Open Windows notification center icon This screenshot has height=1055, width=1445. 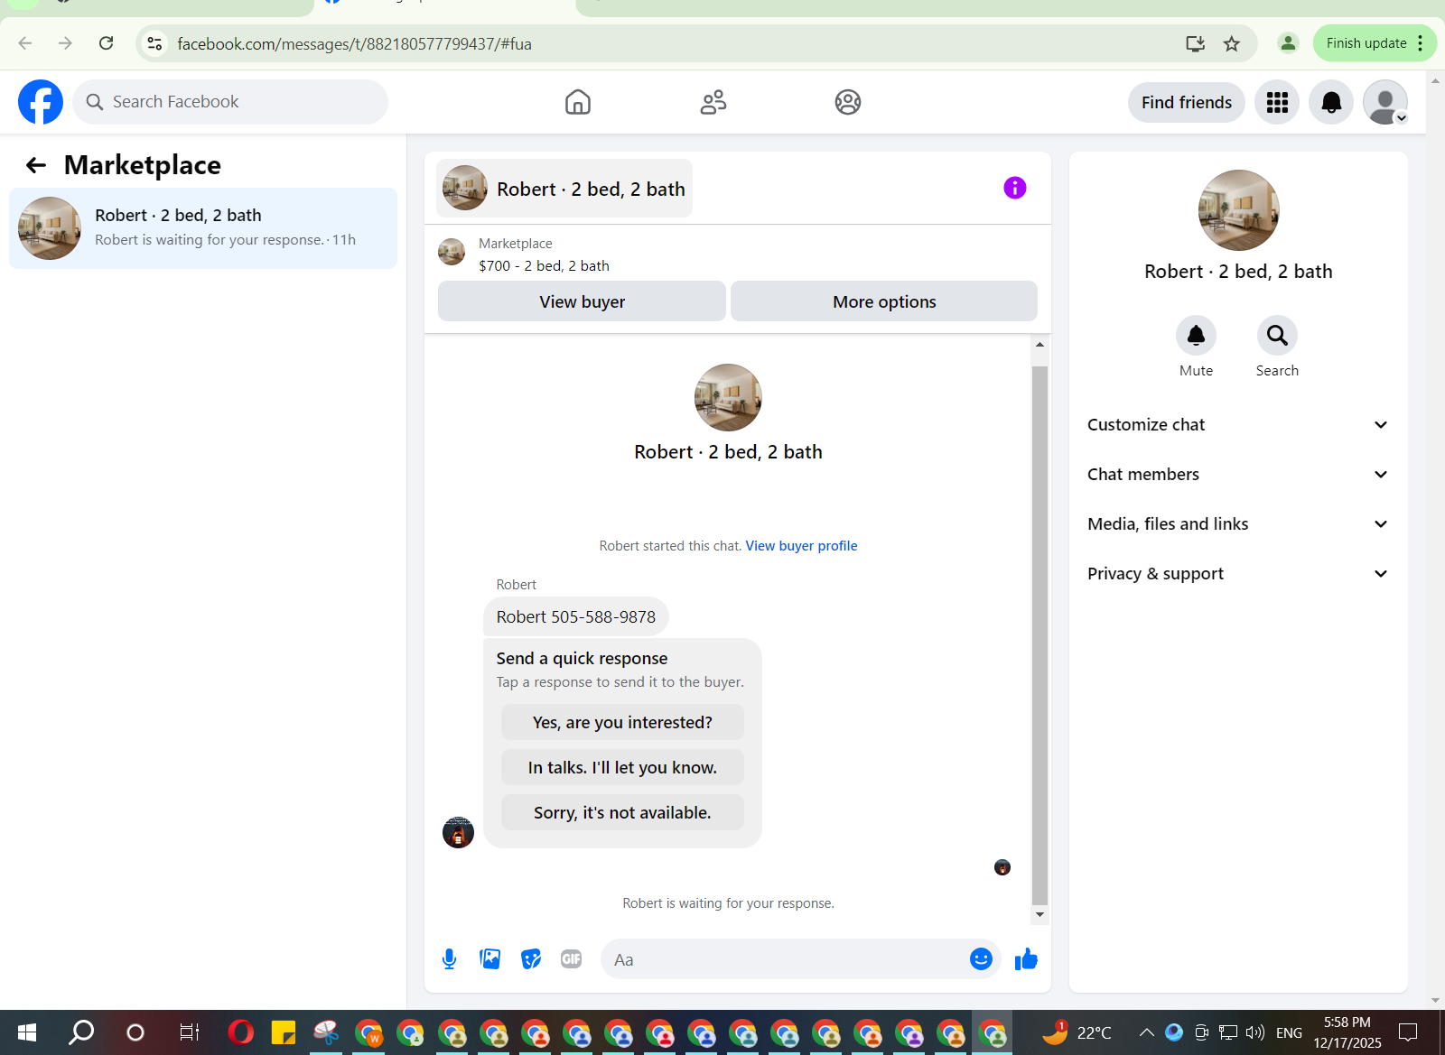(x=1408, y=1032)
